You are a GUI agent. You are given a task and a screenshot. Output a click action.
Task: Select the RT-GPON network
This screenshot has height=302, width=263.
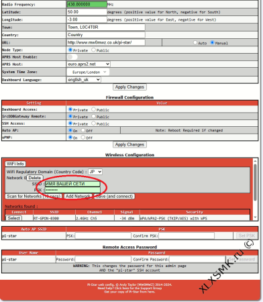[13, 218]
